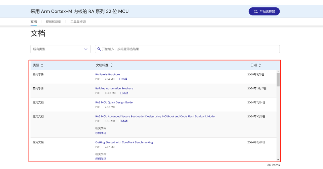The height and width of the screenshot is (169, 323).
Task: Click the date 2025年3月1日
Action: [256, 75]
